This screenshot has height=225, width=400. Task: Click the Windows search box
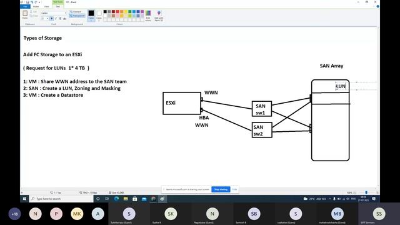click(x=61, y=199)
